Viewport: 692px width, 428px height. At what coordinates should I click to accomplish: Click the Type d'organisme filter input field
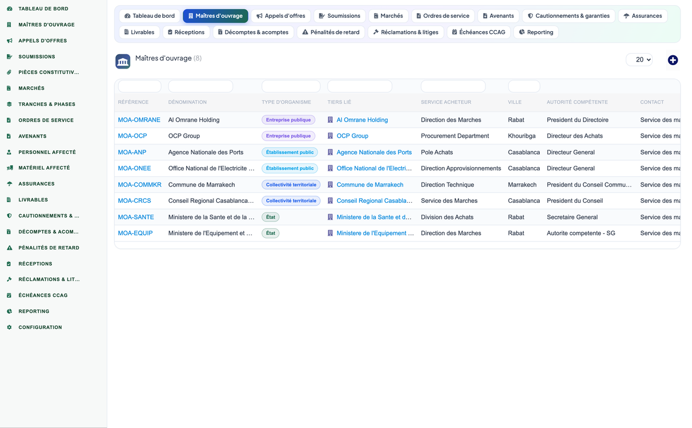(291, 86)
